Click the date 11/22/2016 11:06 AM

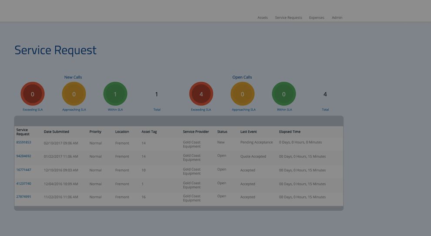(x=61, y=197)
